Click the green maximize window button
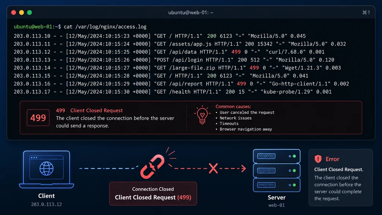 (29, 12)
